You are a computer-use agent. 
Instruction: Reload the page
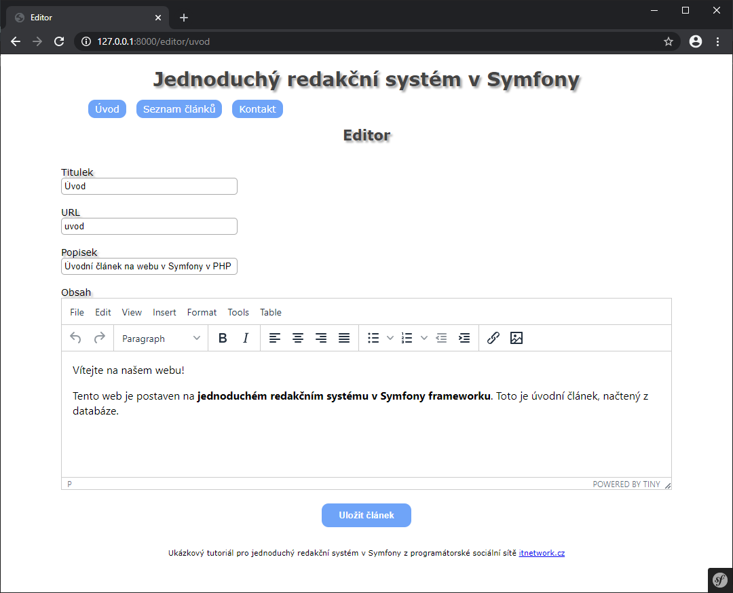click(59, 41)
